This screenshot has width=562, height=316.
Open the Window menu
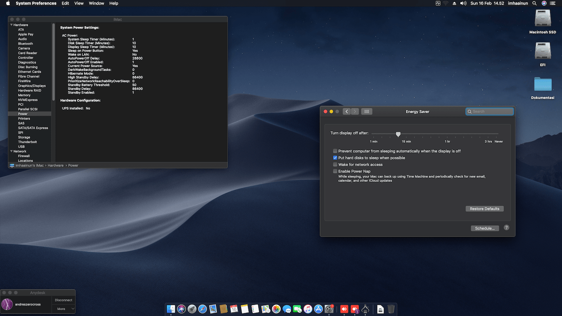97,3
